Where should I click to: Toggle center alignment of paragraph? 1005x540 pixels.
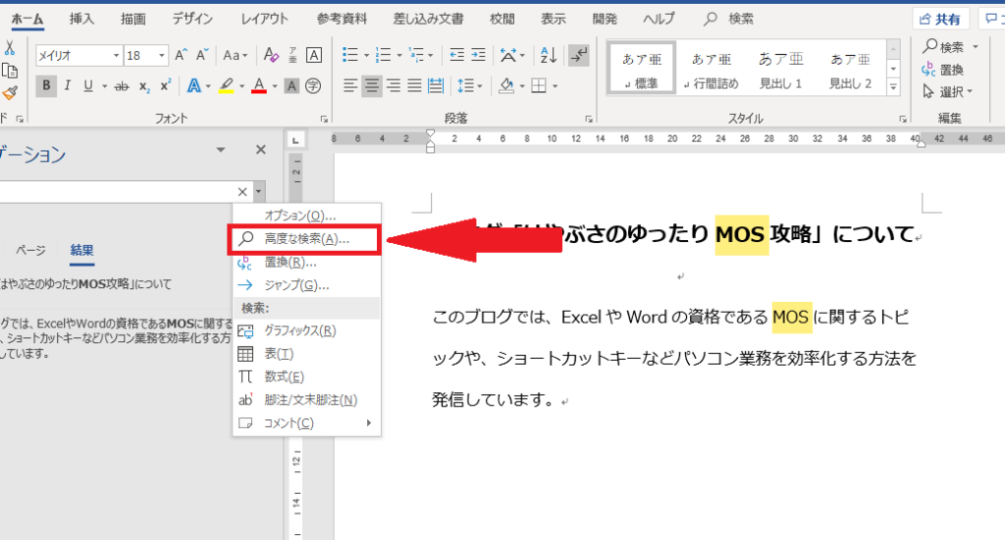pyautogui.click(x=371, y=85)
